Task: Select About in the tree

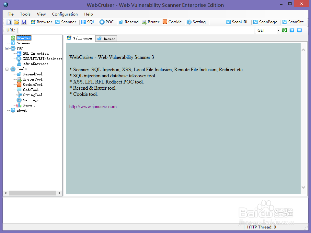Action: click(x=22, y=110)
